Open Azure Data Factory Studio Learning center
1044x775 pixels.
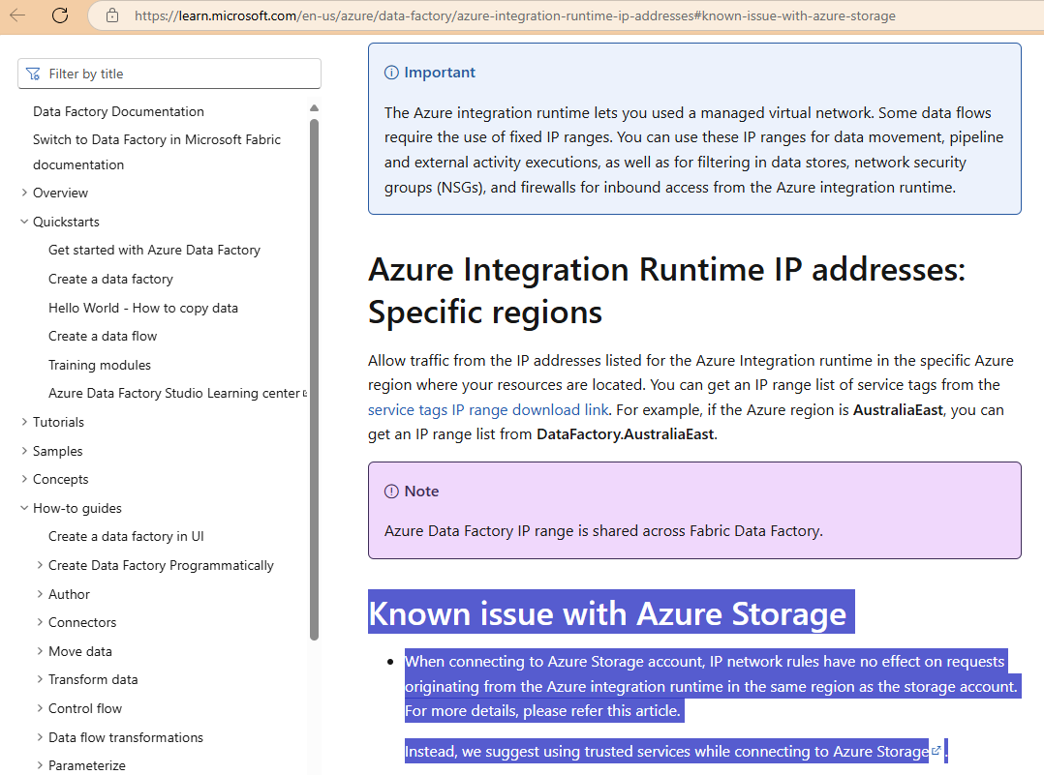pyautogui.click(x=174, y=393)
